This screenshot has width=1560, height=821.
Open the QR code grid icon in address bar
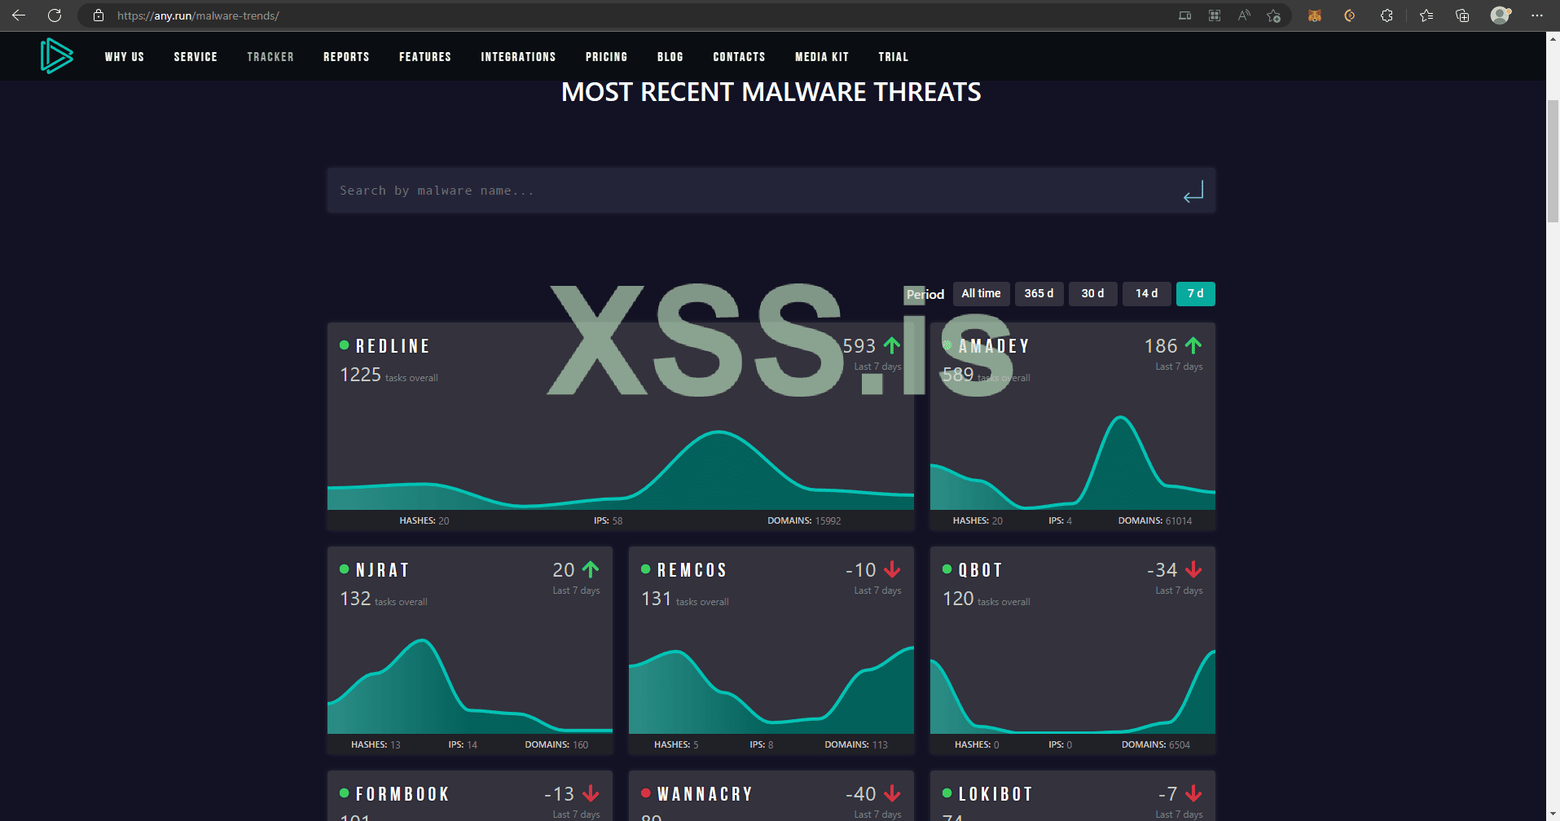click(1215, 15)
